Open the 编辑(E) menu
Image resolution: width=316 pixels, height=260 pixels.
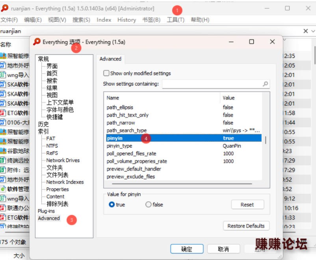(33, 20)
